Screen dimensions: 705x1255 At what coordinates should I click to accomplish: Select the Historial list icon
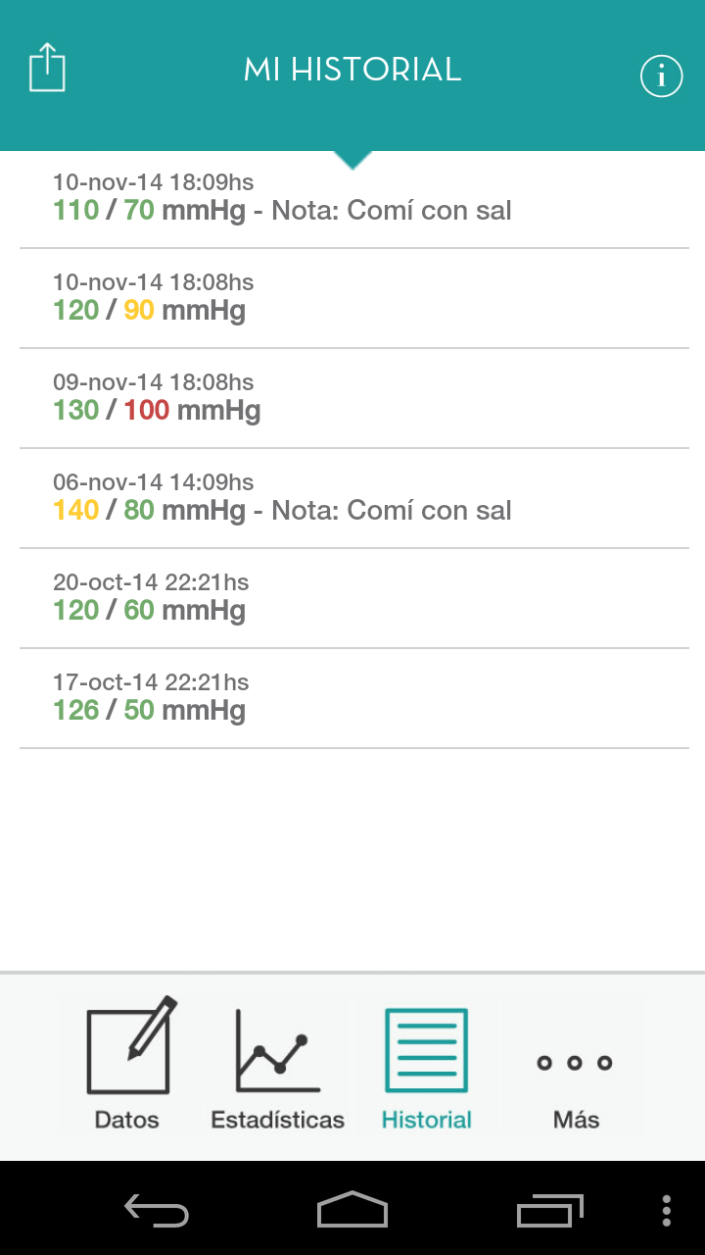pos(426,1050)
